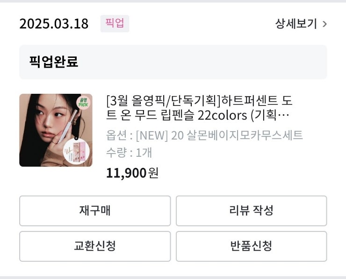Open order details via 상세보기 link
The width and height of the screenshot is (346, 279).
coord(296,24)
